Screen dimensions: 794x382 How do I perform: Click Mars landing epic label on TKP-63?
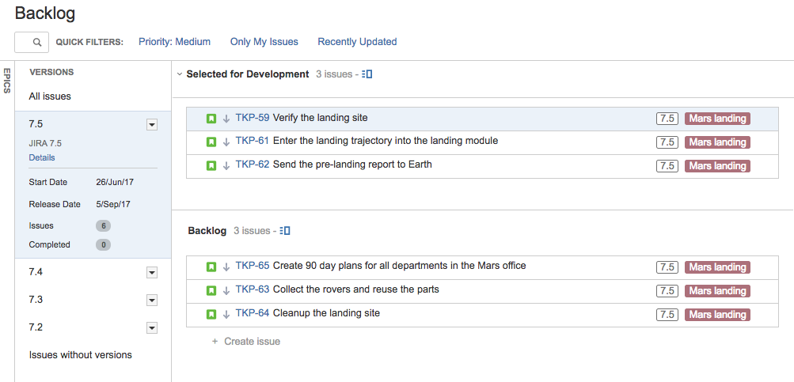click(717, 291)
